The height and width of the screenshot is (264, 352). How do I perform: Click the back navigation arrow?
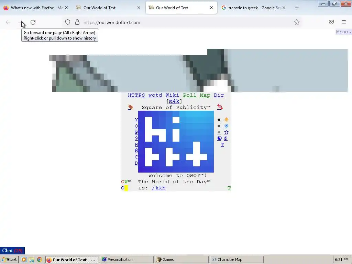pos(8,22)
